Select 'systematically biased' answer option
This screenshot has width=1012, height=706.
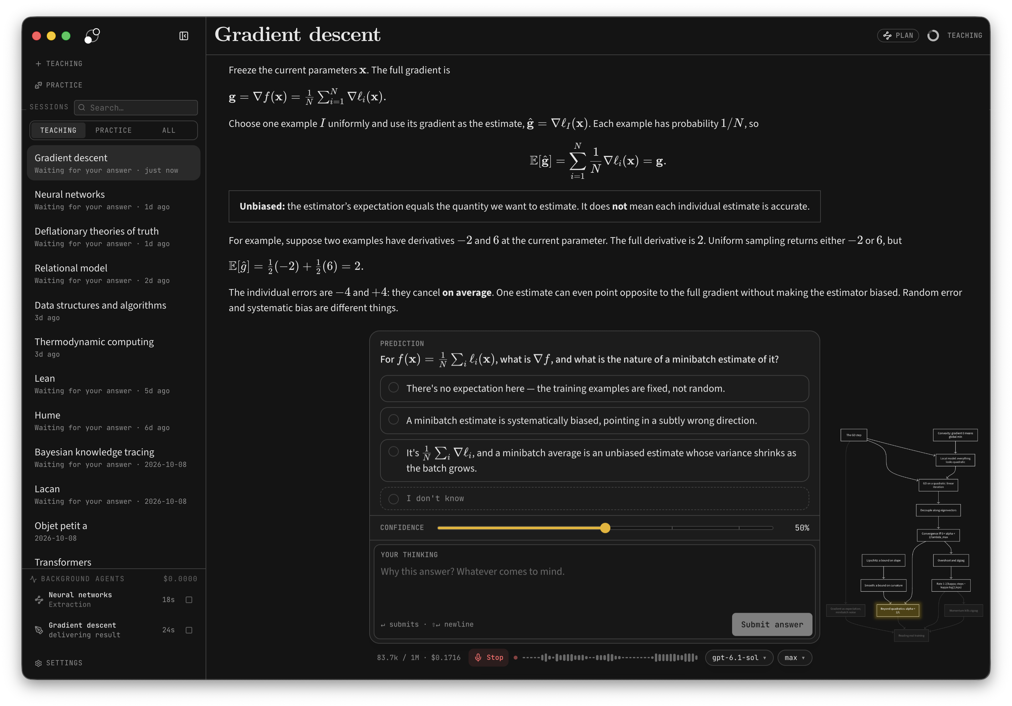(594, 421)
